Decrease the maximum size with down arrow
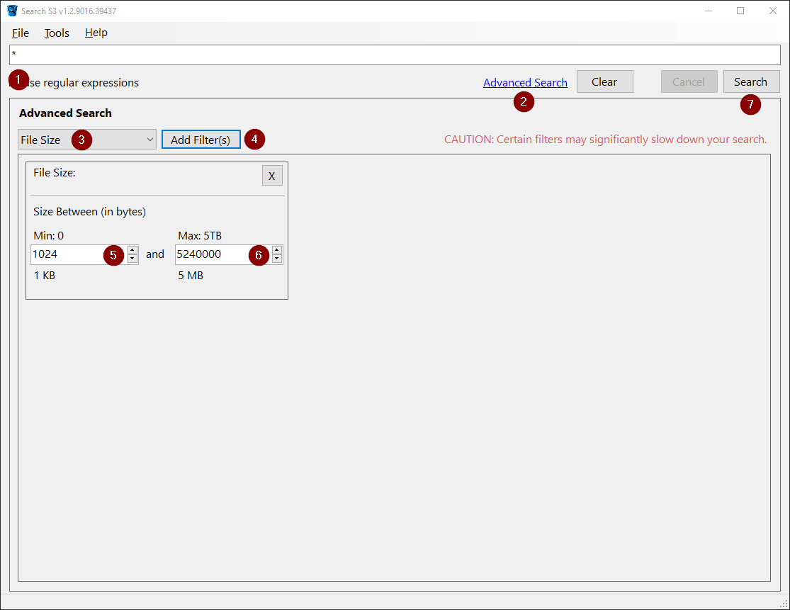This screenshot has width=790, height=610. 277,259
